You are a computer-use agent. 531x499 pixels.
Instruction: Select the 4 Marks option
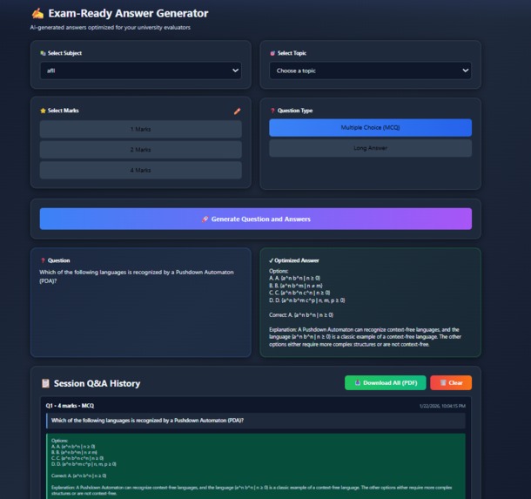(x=140, y=170)
